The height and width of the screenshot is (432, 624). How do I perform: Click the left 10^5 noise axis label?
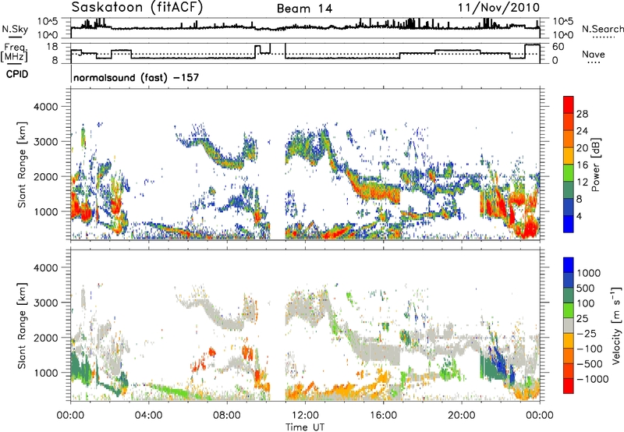tap(48, 21)
